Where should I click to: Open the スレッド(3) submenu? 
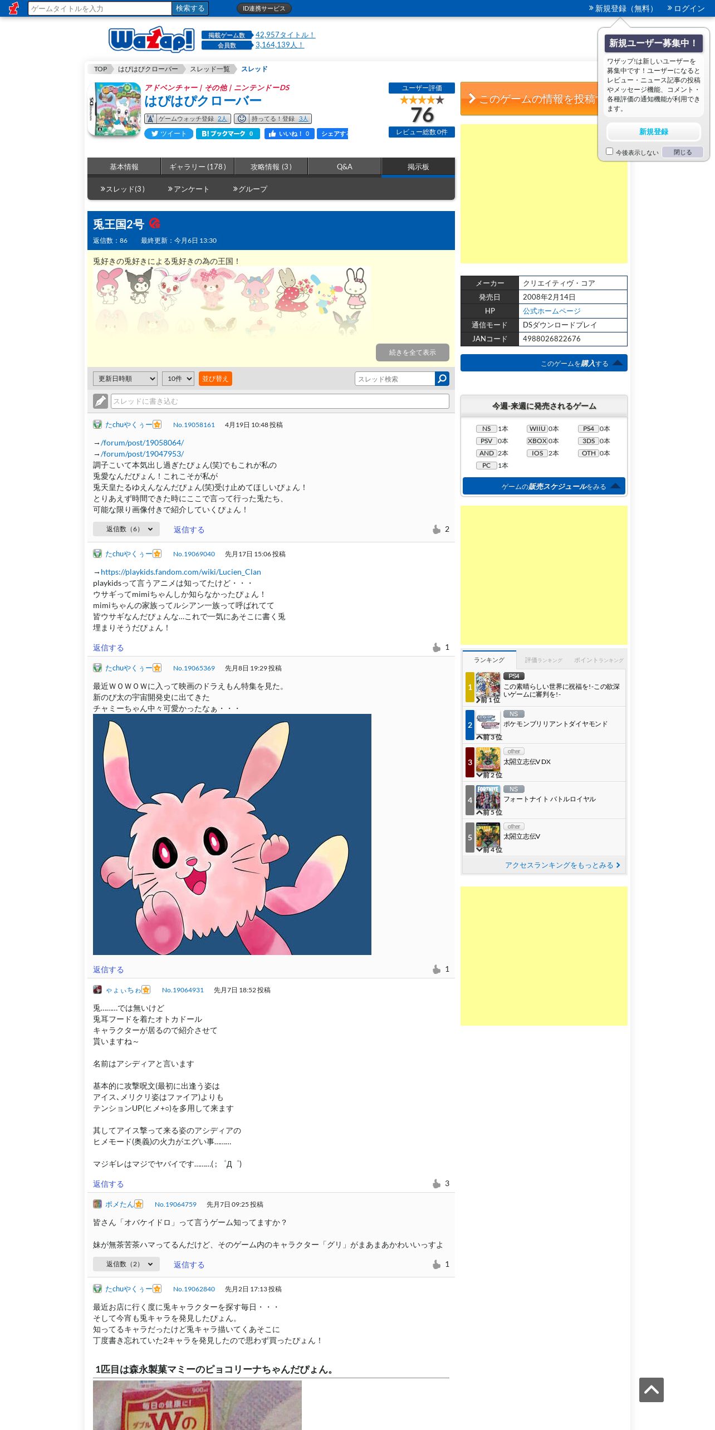(123, 189)
